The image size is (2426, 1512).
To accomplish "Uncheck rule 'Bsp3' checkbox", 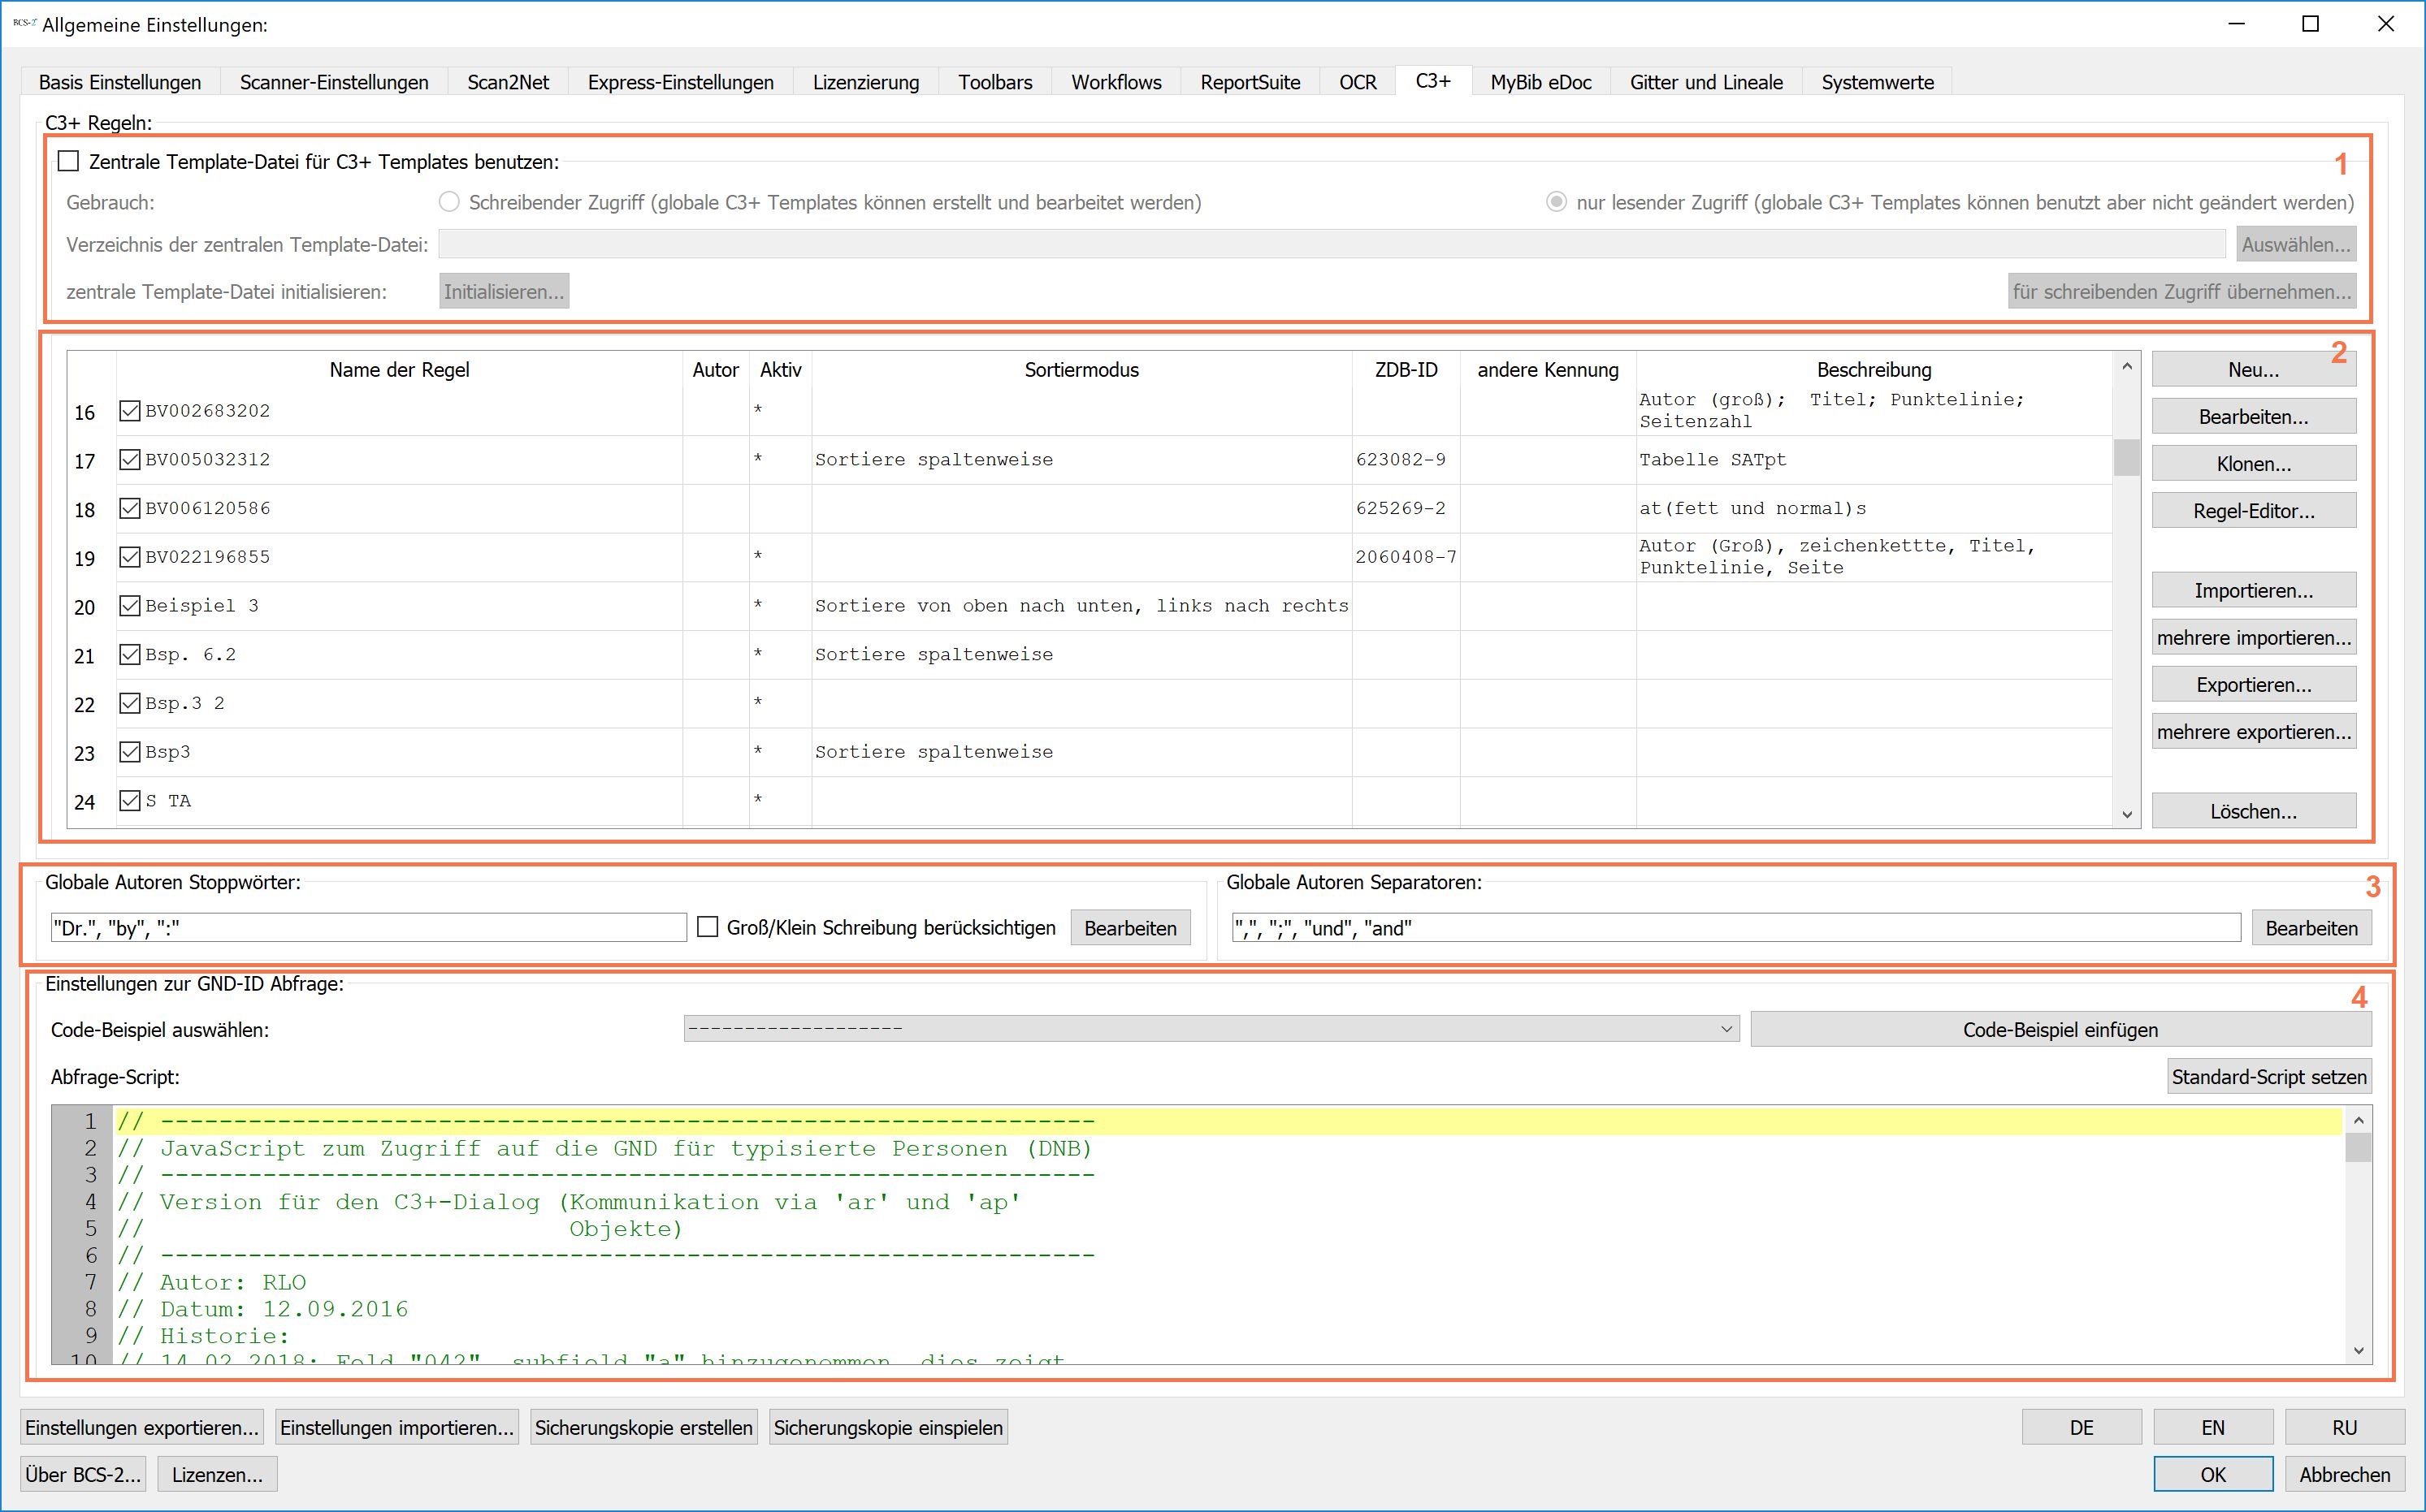I will [x=130, y=751].
